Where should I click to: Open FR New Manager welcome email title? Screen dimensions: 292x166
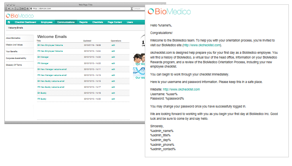[52, 75]
